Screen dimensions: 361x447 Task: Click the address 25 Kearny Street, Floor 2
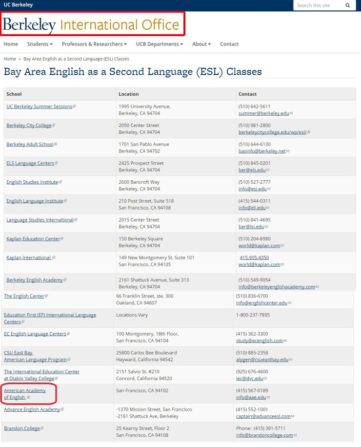(142, 428)
